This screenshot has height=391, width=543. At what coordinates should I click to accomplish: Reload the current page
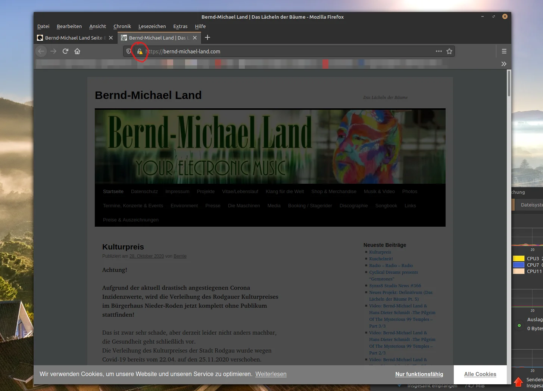coord(65,51)
